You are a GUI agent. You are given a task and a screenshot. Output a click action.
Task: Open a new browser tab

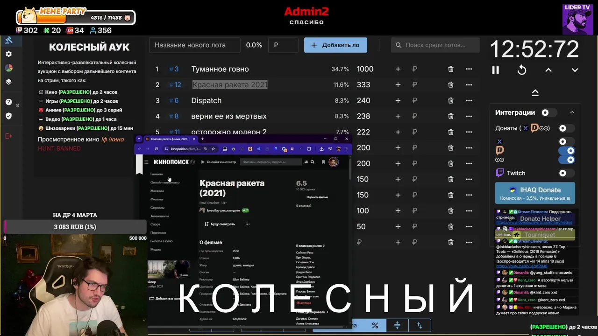click(x=202, y=139)
